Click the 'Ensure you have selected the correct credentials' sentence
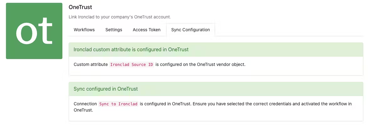 click(x=213, y=107)
